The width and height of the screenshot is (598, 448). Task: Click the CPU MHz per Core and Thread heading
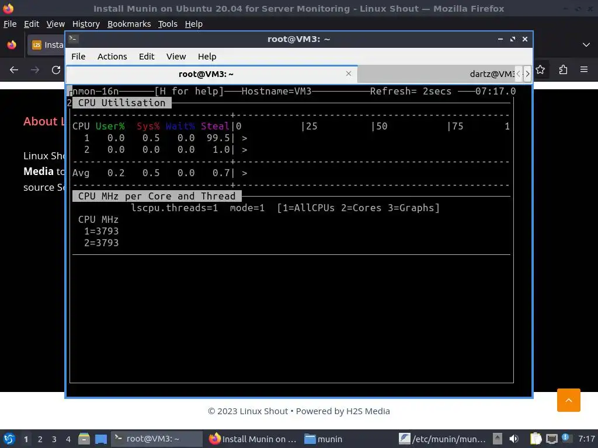click(157, 196)
